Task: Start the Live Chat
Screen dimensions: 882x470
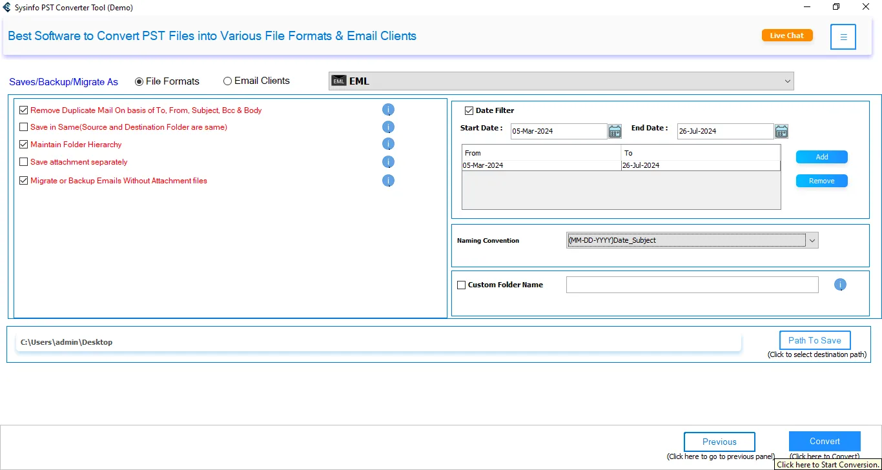Action: [x=786, y=36]
